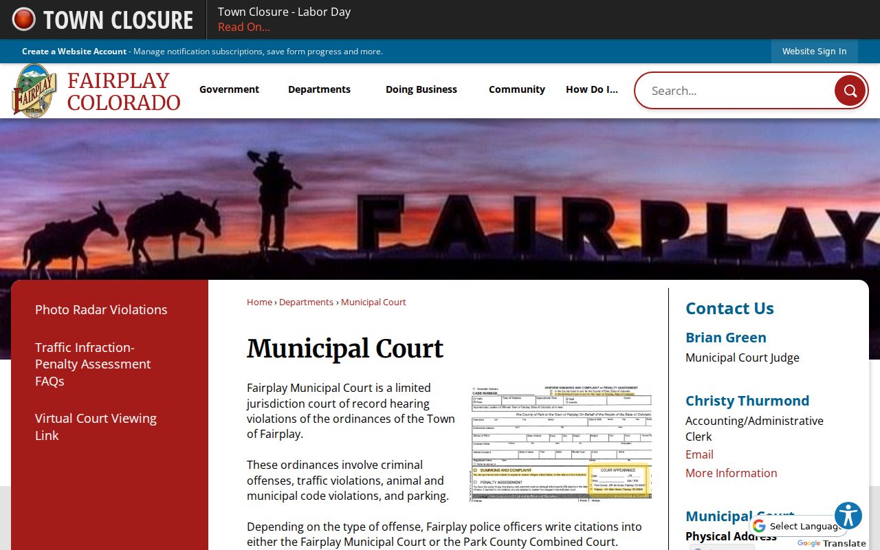Image resolution: width=880 pixels, height=550 pixels.
Task: Click the Municipal Court breadcrumb link
Action: 373,302
